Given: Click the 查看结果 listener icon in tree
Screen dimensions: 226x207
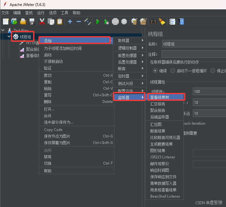Looking at the screenshot, I should click(x=22, y=55).
